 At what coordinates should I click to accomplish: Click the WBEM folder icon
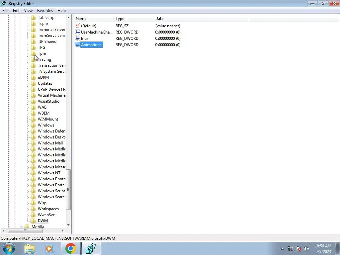[x=34, y=113]
